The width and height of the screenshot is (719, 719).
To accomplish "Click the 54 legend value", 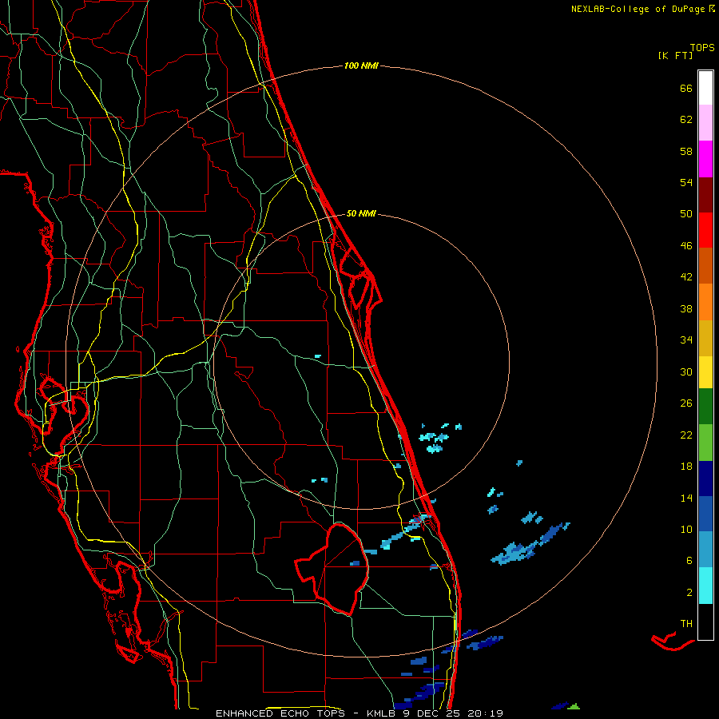I will (x=686, y=182).
